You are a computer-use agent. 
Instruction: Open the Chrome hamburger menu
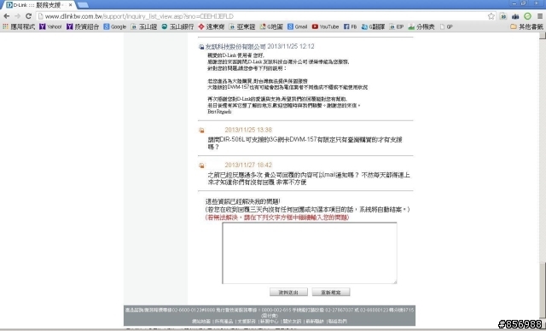coord(540,16)
